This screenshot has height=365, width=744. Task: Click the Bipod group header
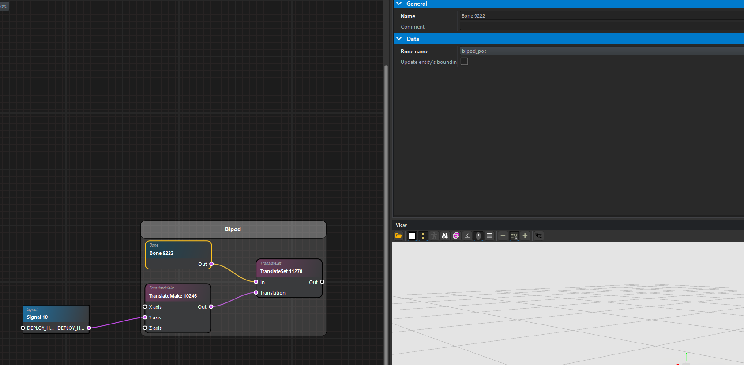tap(233, 229)
